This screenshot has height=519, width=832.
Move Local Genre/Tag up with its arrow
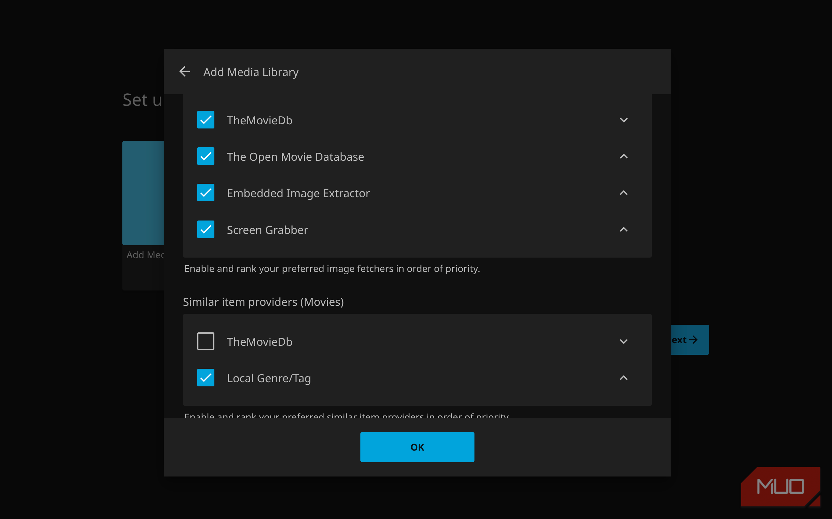click(623, 377)
